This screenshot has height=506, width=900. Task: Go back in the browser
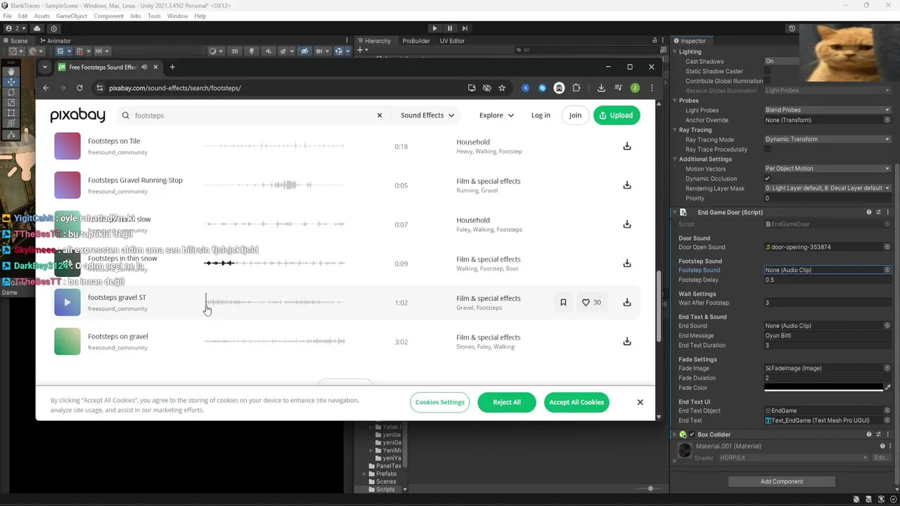(46, 88)
